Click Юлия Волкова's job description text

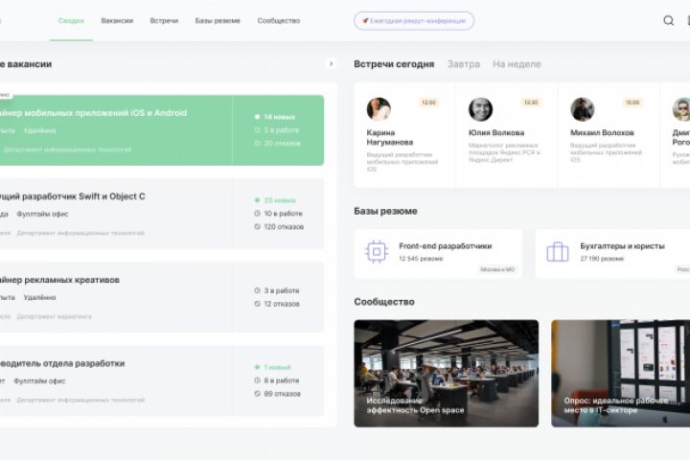(504, 152)
